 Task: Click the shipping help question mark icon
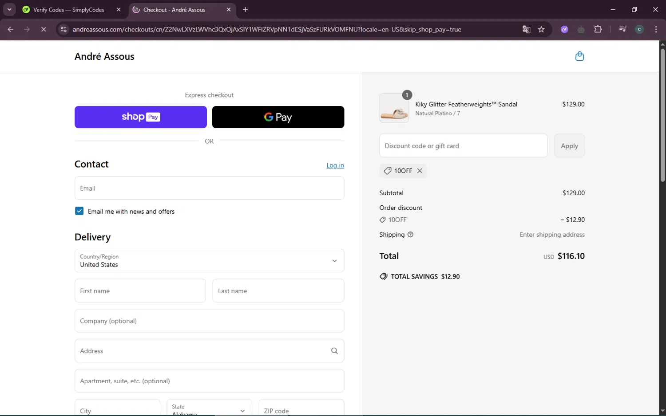(410, 235)
